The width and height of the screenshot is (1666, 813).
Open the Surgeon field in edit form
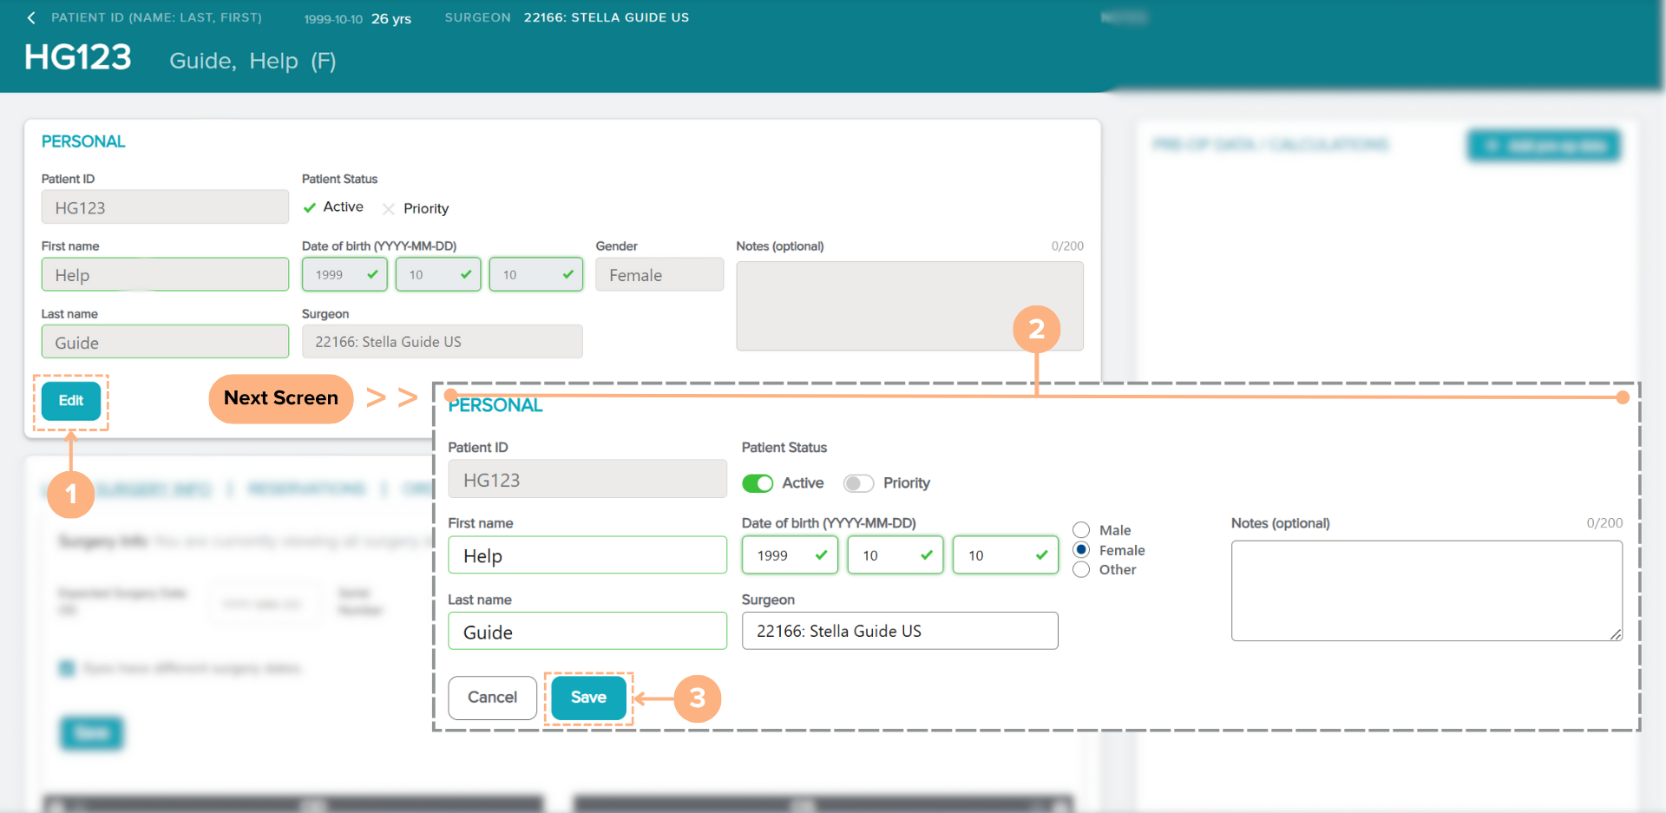(x=900, y=631)
